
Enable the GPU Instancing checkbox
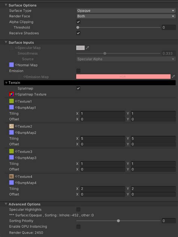coord(78,226)
